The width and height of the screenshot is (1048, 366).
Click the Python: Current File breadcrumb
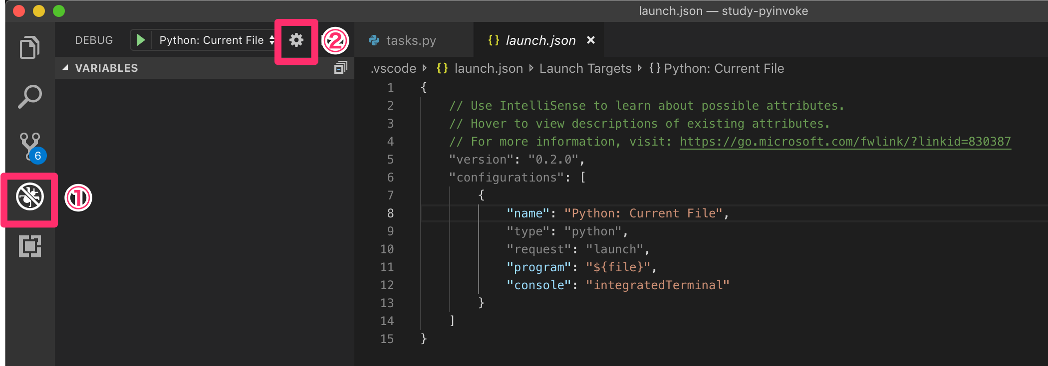pos(724,68)
